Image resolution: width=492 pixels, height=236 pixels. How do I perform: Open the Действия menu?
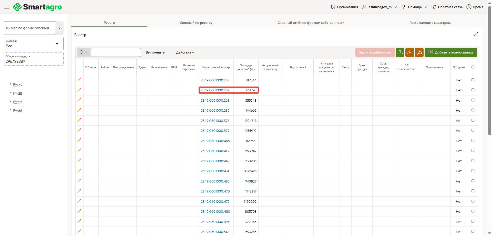[185, 52]
